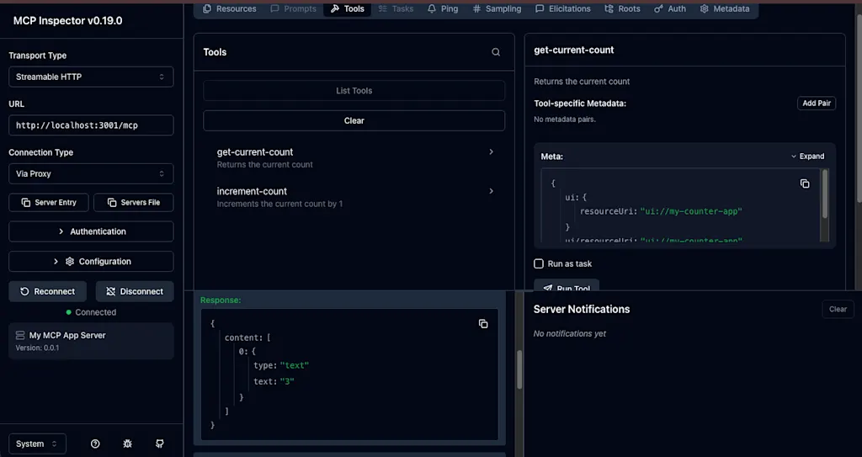Open the help question-mark icon
The height and width of the screenshot is (457, 862).
click(95, 444)
